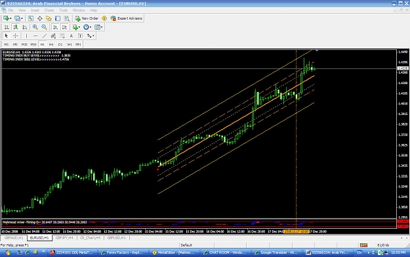
Task: Select the text 'A' drawing tool
Action: point(71,36)
